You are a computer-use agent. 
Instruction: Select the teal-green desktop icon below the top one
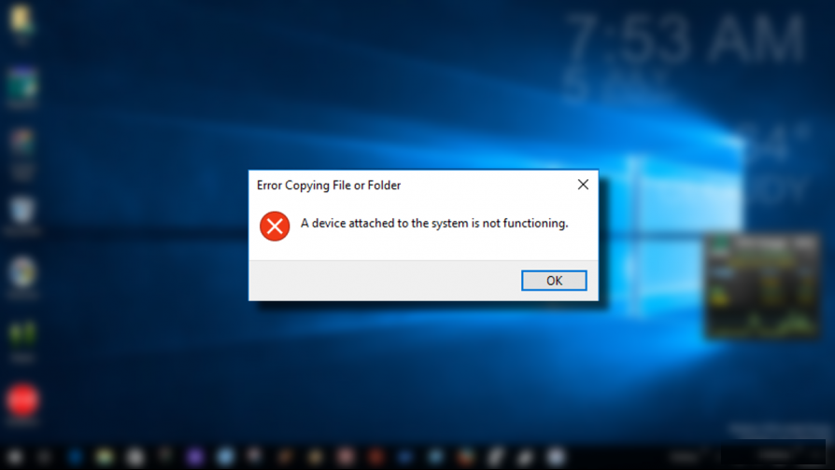[x=21, y=84]
